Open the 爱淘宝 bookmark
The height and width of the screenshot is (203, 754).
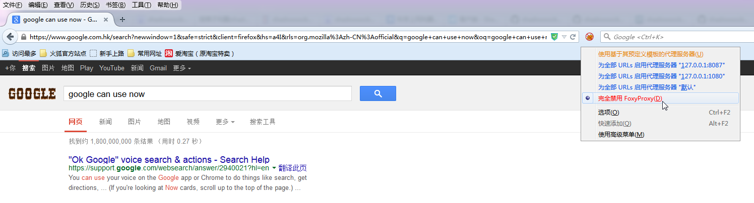pyautogui.click(x=200, y=53)
